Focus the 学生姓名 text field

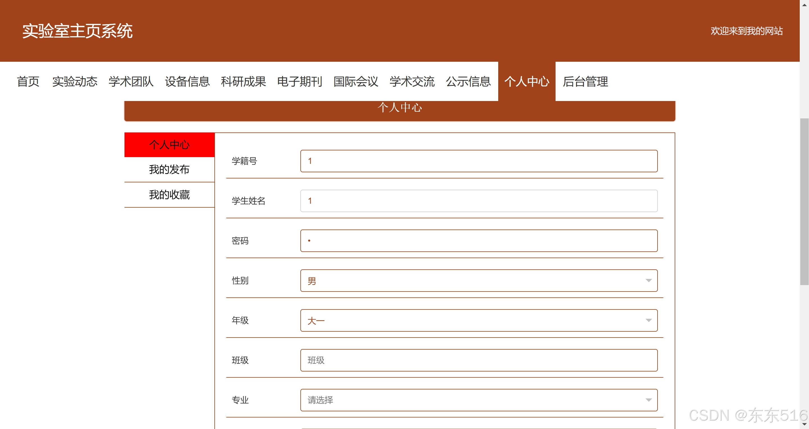[x=478, y=201]
